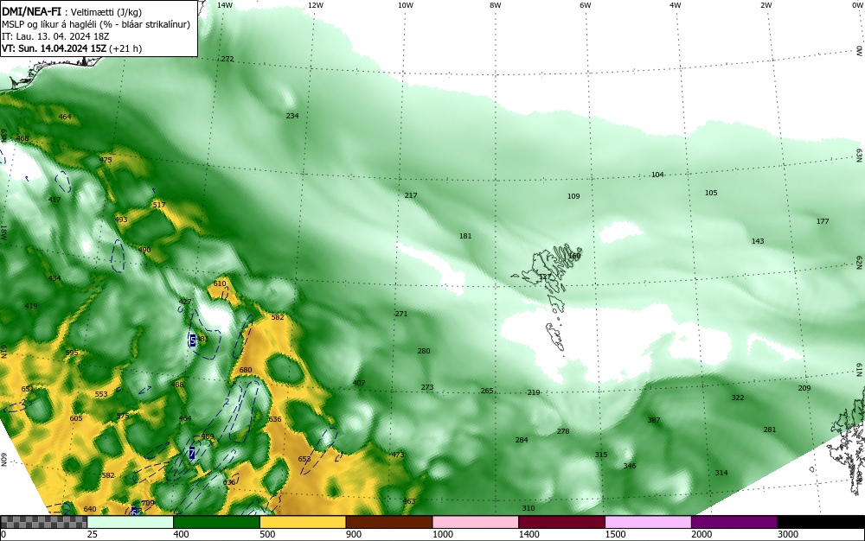
Task: Click the value 160 over the Faroe Islands
Action: (x=574, y=256)
